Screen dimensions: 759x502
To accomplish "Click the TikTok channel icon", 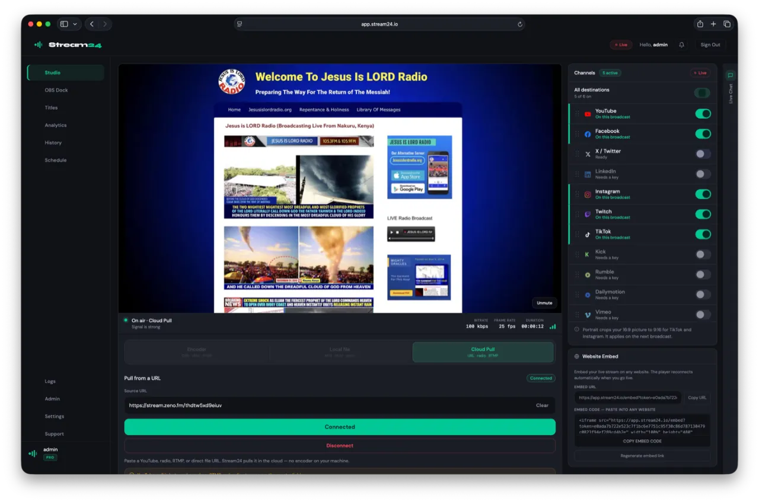I will pyautogui.click(x=588, y=234).
